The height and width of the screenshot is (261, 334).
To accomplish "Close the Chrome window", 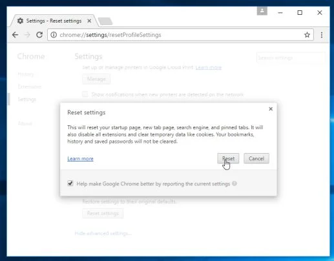I will tap(320, 13).
